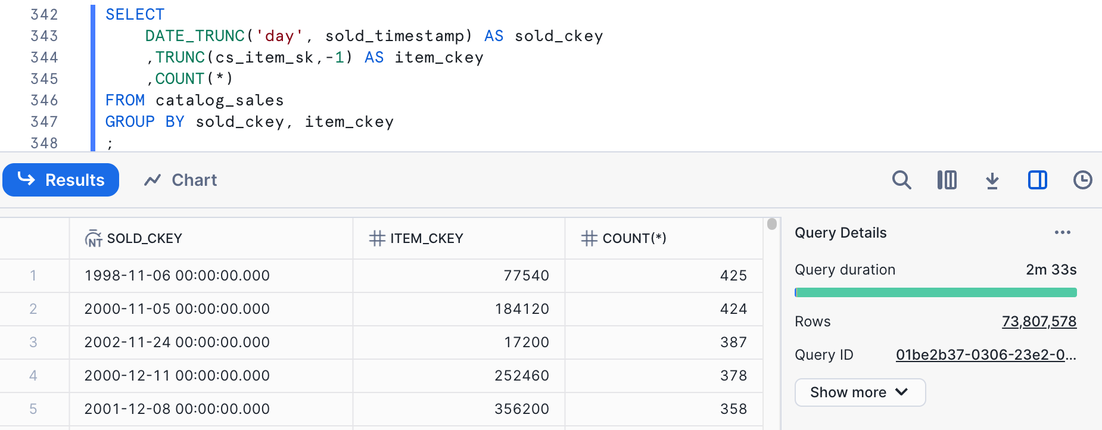Screen dimensions: 1102x430
Task: Switch to the Results tab
Action: (61, 180)
